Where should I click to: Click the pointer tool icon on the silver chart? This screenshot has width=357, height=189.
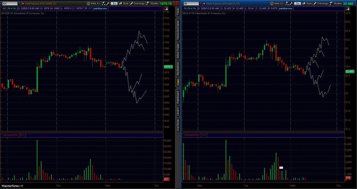pyautogui.click(x=348, y=9)
